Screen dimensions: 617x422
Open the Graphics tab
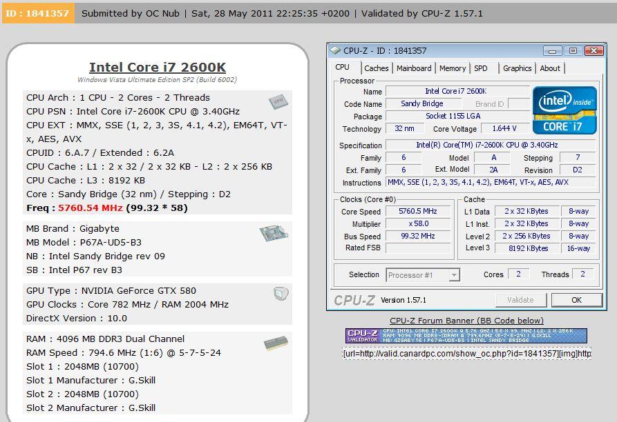[517, 68]
